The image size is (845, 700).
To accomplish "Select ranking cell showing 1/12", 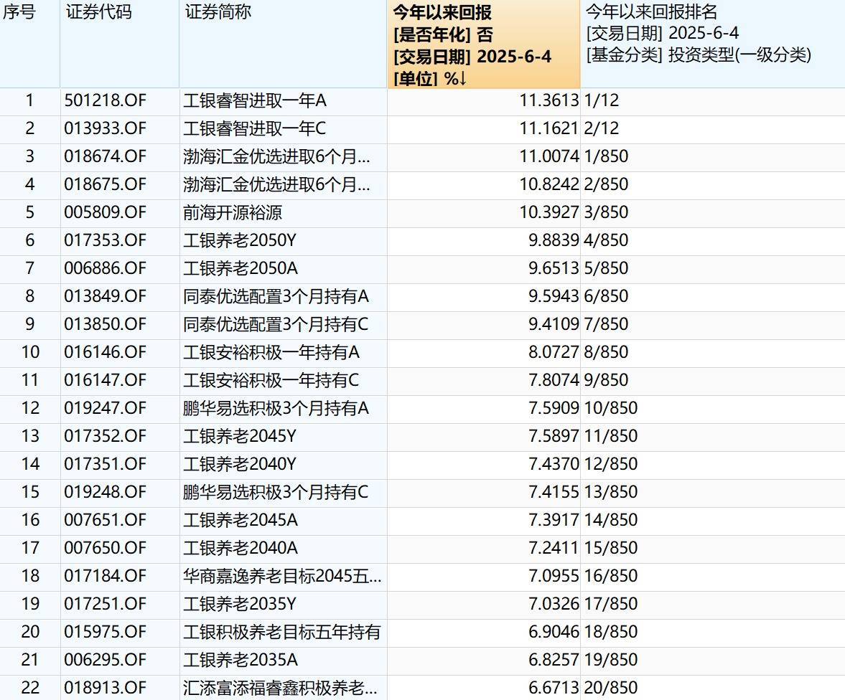I will pos(601,100).
